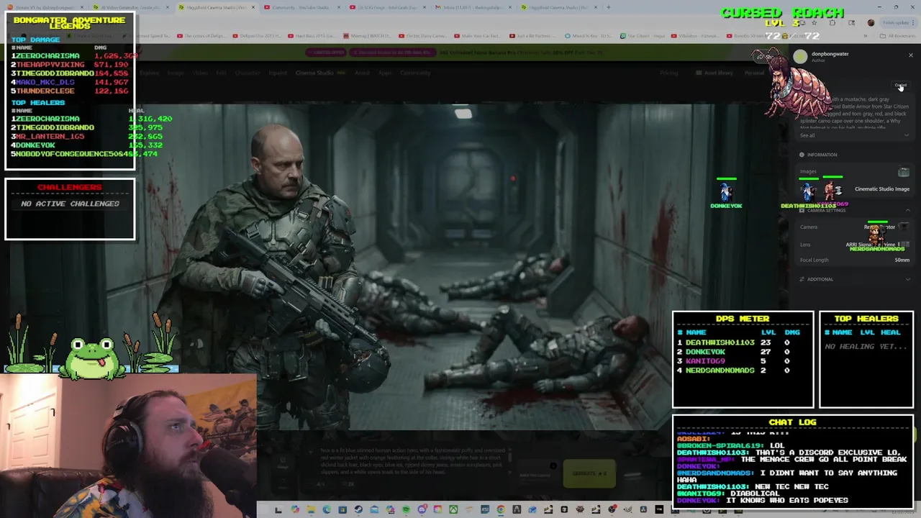921x518 pixels.
Task: Expand the prompt text with the chevron
Action: click(907, 135)
